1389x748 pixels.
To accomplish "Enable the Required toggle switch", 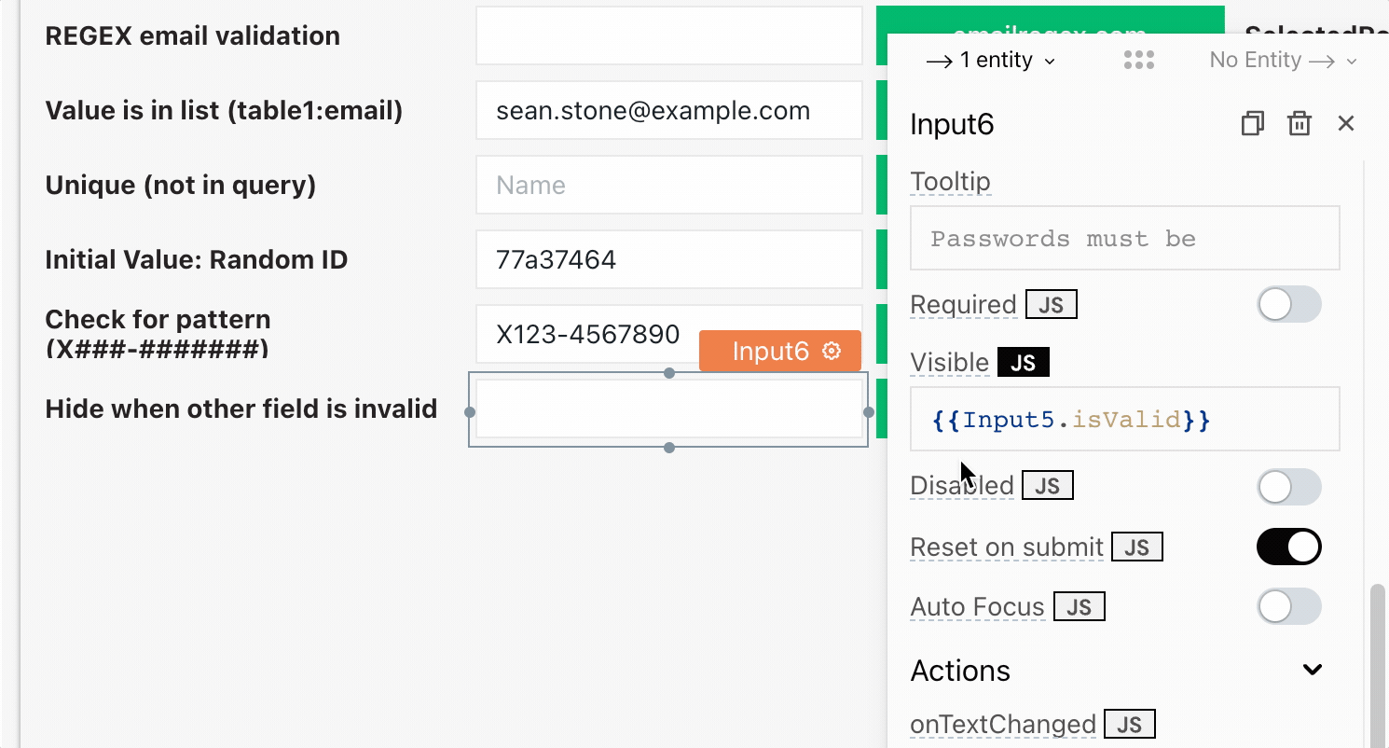I will click(x=1288, y=305).
